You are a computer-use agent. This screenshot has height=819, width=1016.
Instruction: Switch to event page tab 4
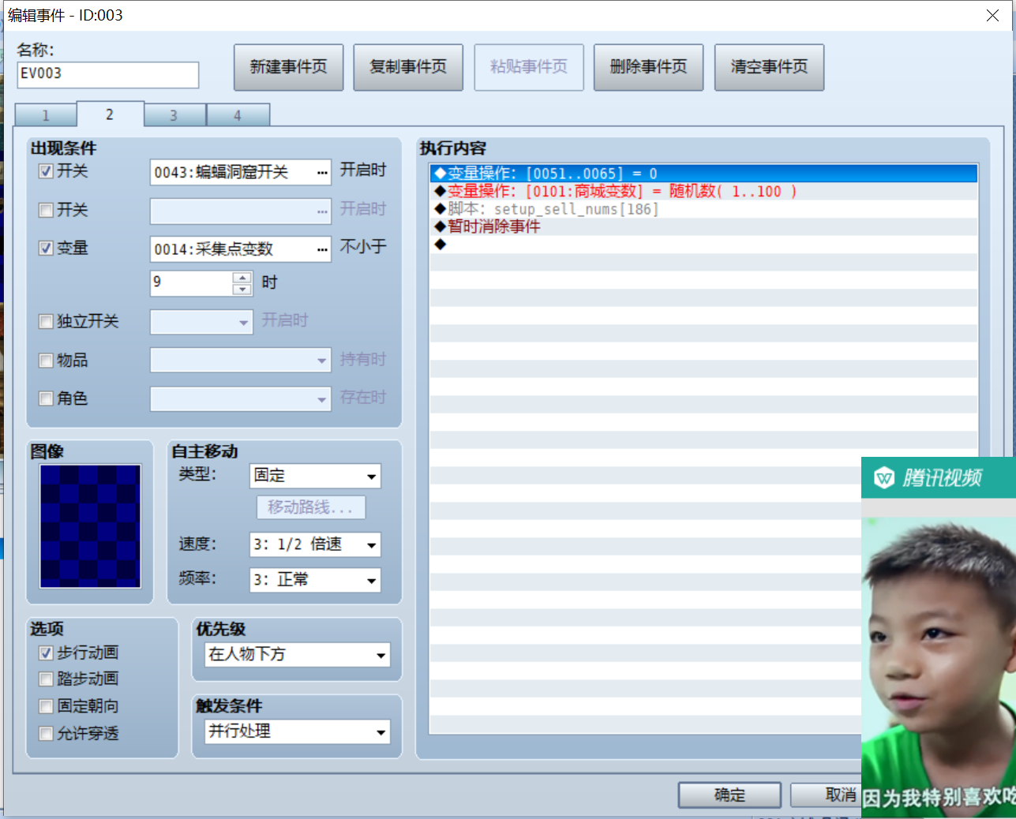(x=238, y=115)
